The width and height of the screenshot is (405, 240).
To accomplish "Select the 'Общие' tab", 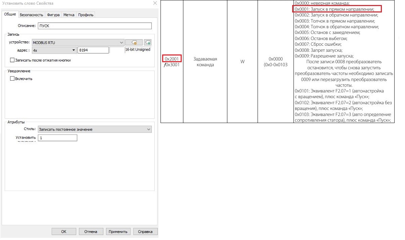I will [10, 14].
